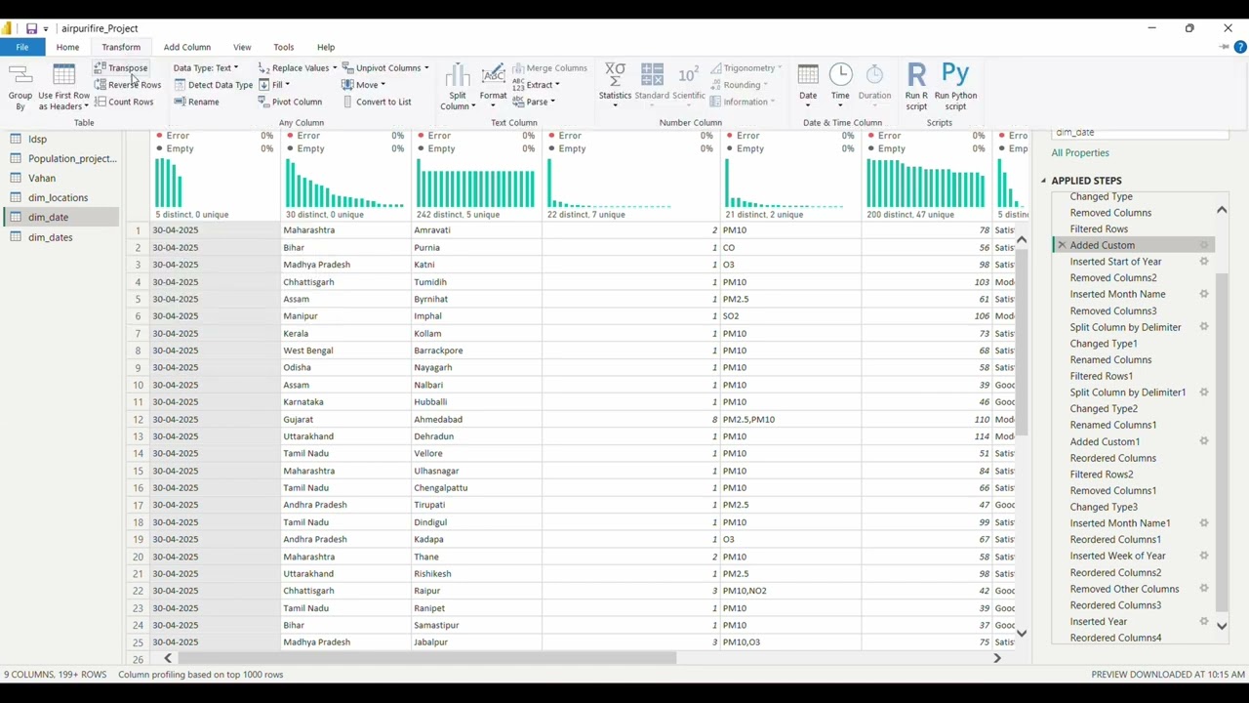Select the Reordered Columns step

(x=1112, y=458)
